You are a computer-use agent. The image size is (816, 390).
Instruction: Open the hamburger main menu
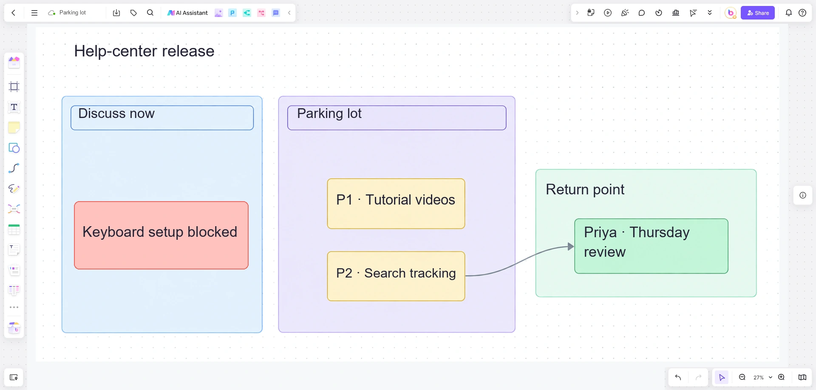(x=34, y=13)
